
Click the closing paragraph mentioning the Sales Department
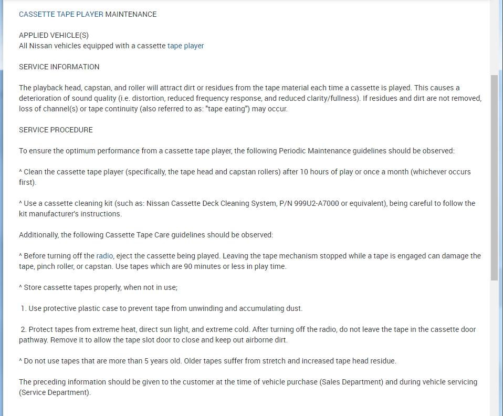(247, 382)
